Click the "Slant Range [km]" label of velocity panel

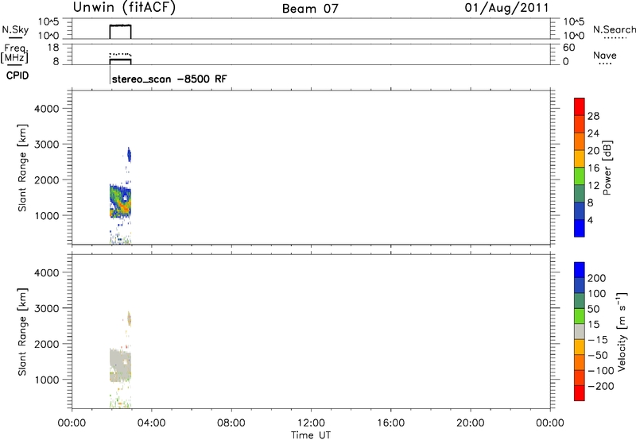(22, 331)
